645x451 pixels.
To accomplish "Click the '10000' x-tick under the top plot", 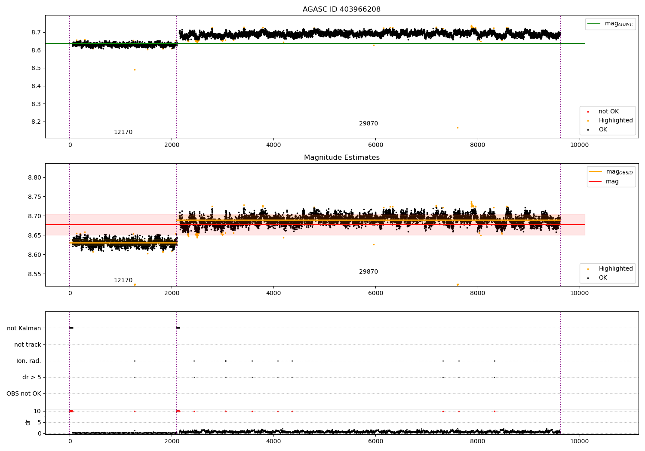I will [579, 145].
